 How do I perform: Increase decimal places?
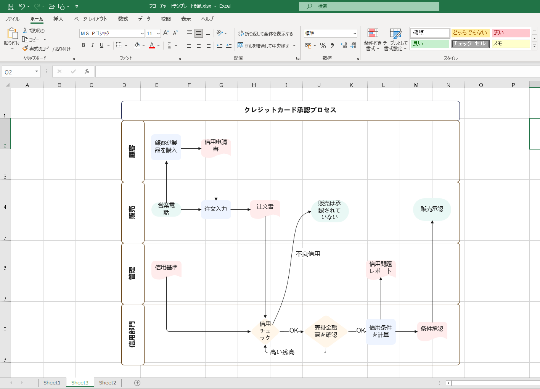(x=344, y=45)
